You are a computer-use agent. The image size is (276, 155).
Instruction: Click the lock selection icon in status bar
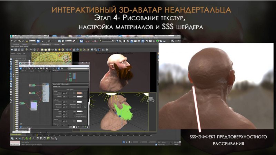(126, 142)
